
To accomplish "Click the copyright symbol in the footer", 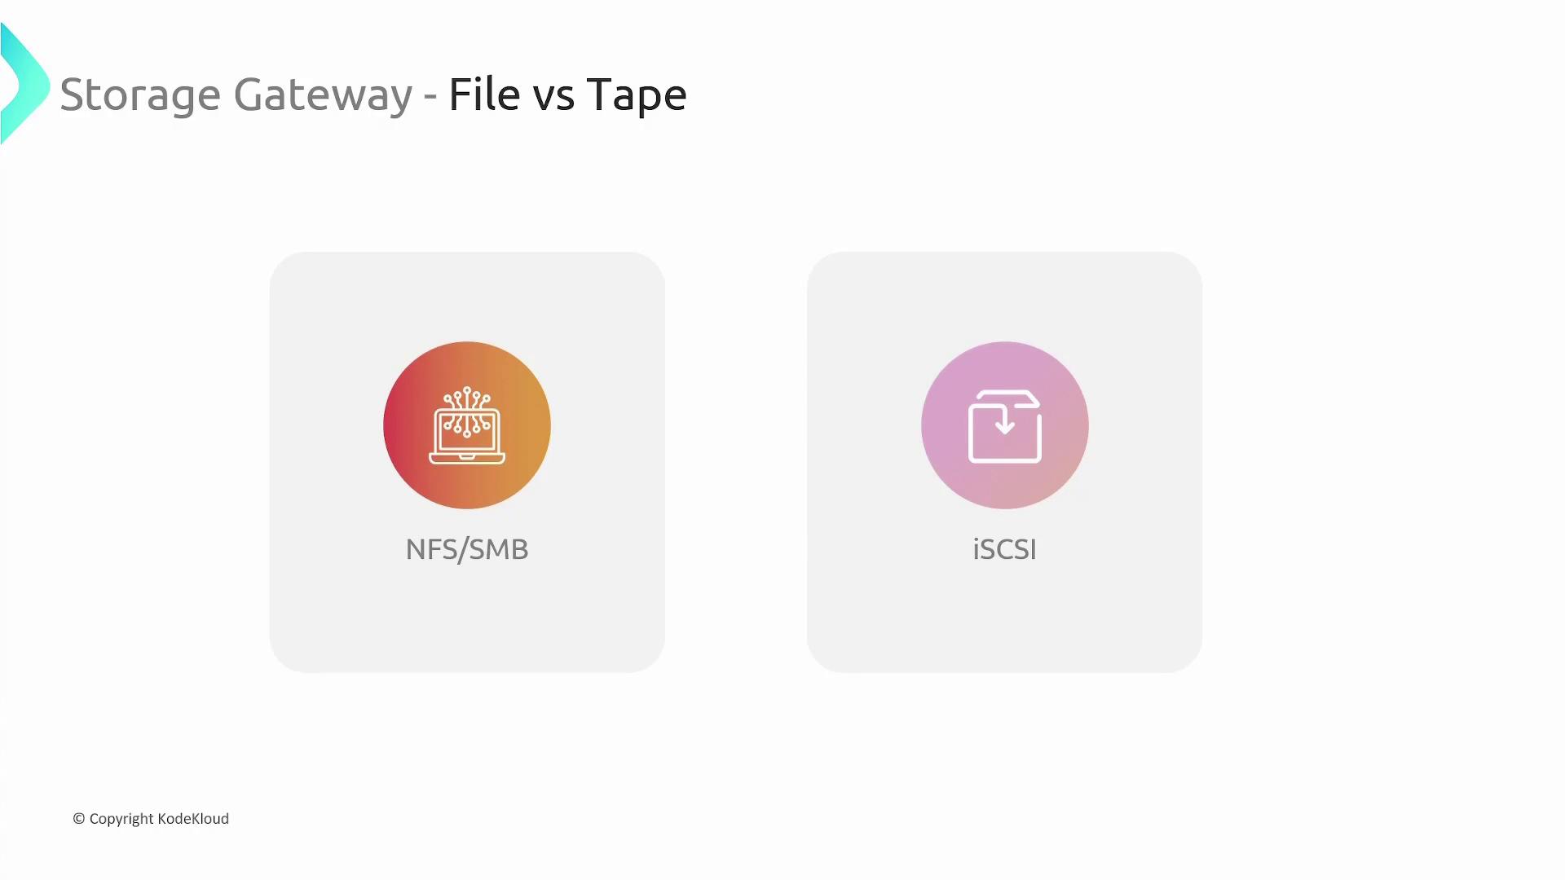I will tap(79, 819).
